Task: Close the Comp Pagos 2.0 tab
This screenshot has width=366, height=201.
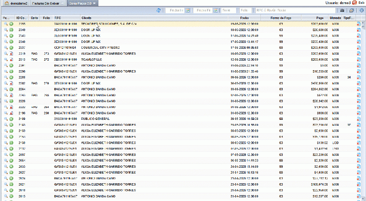Action: [94, 3]
